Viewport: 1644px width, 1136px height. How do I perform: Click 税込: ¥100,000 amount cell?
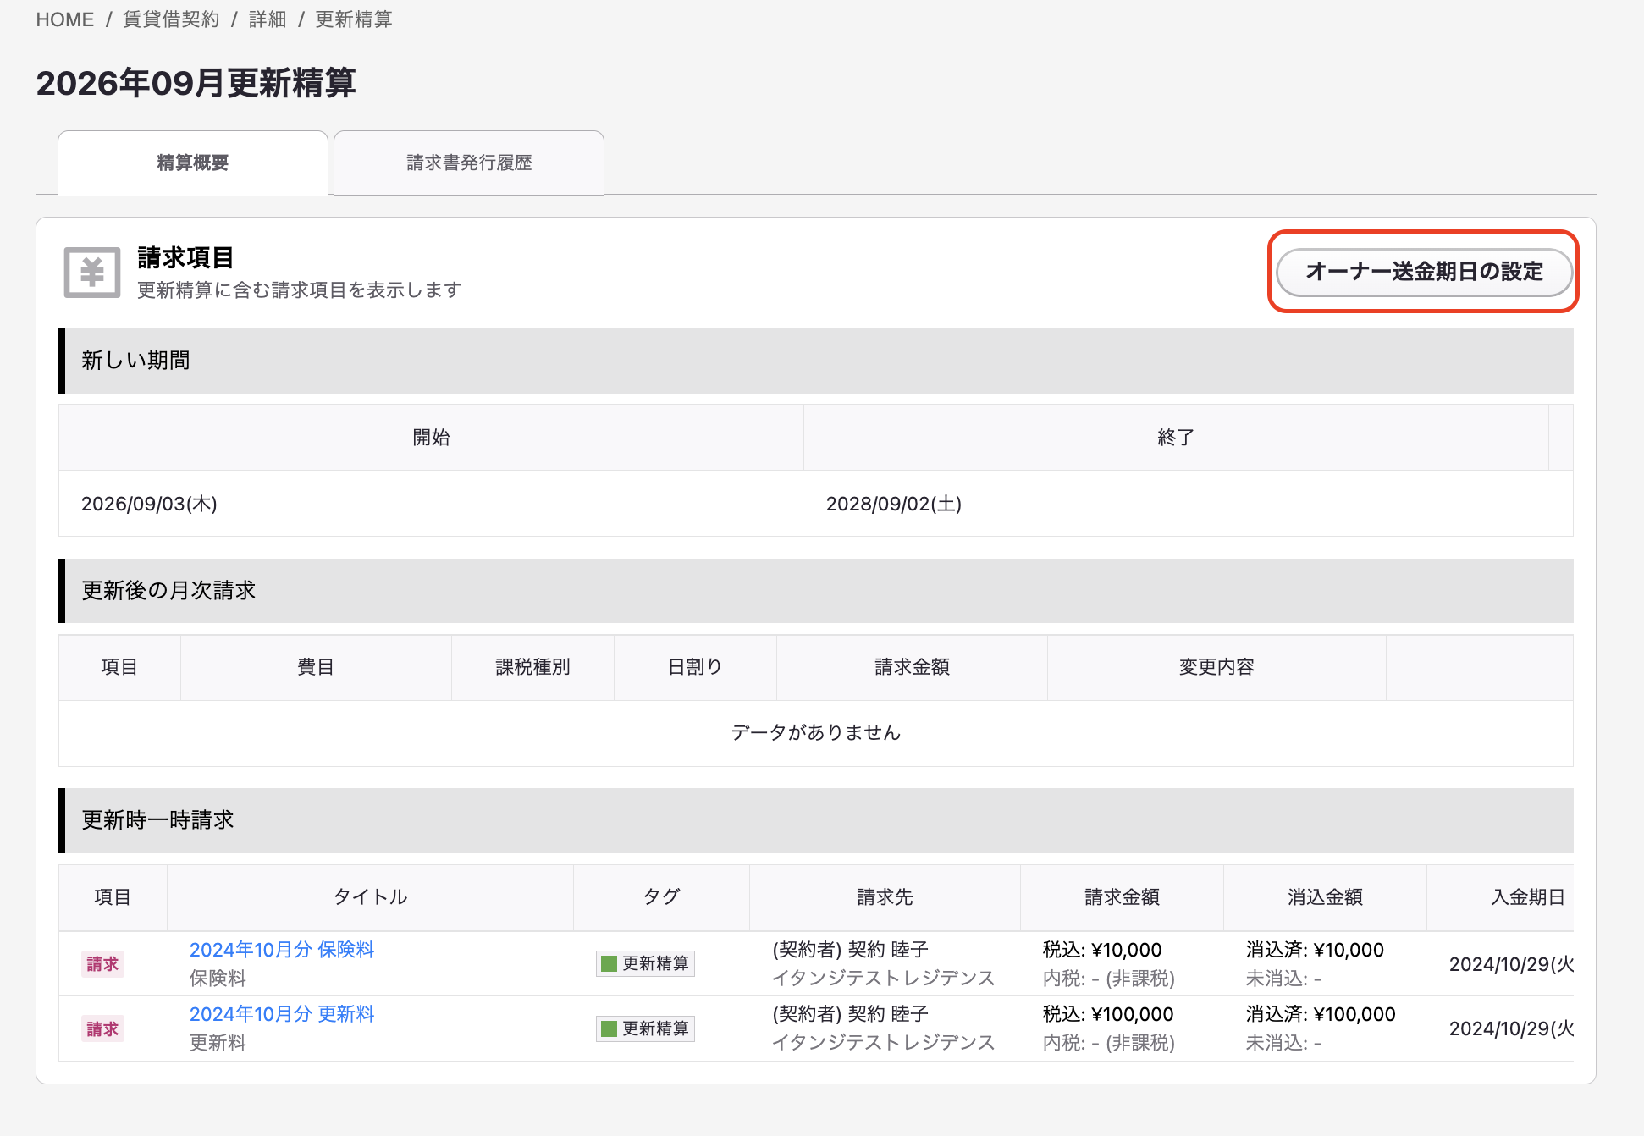1108,1014
